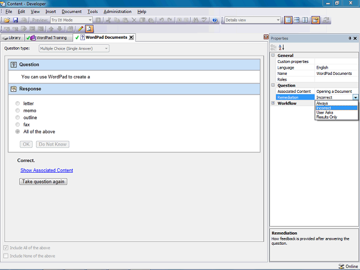Image resolution: width=360 pixels, height=270 pixels.
Task: Select the 'All of the above' radio option
Action: 17,132
